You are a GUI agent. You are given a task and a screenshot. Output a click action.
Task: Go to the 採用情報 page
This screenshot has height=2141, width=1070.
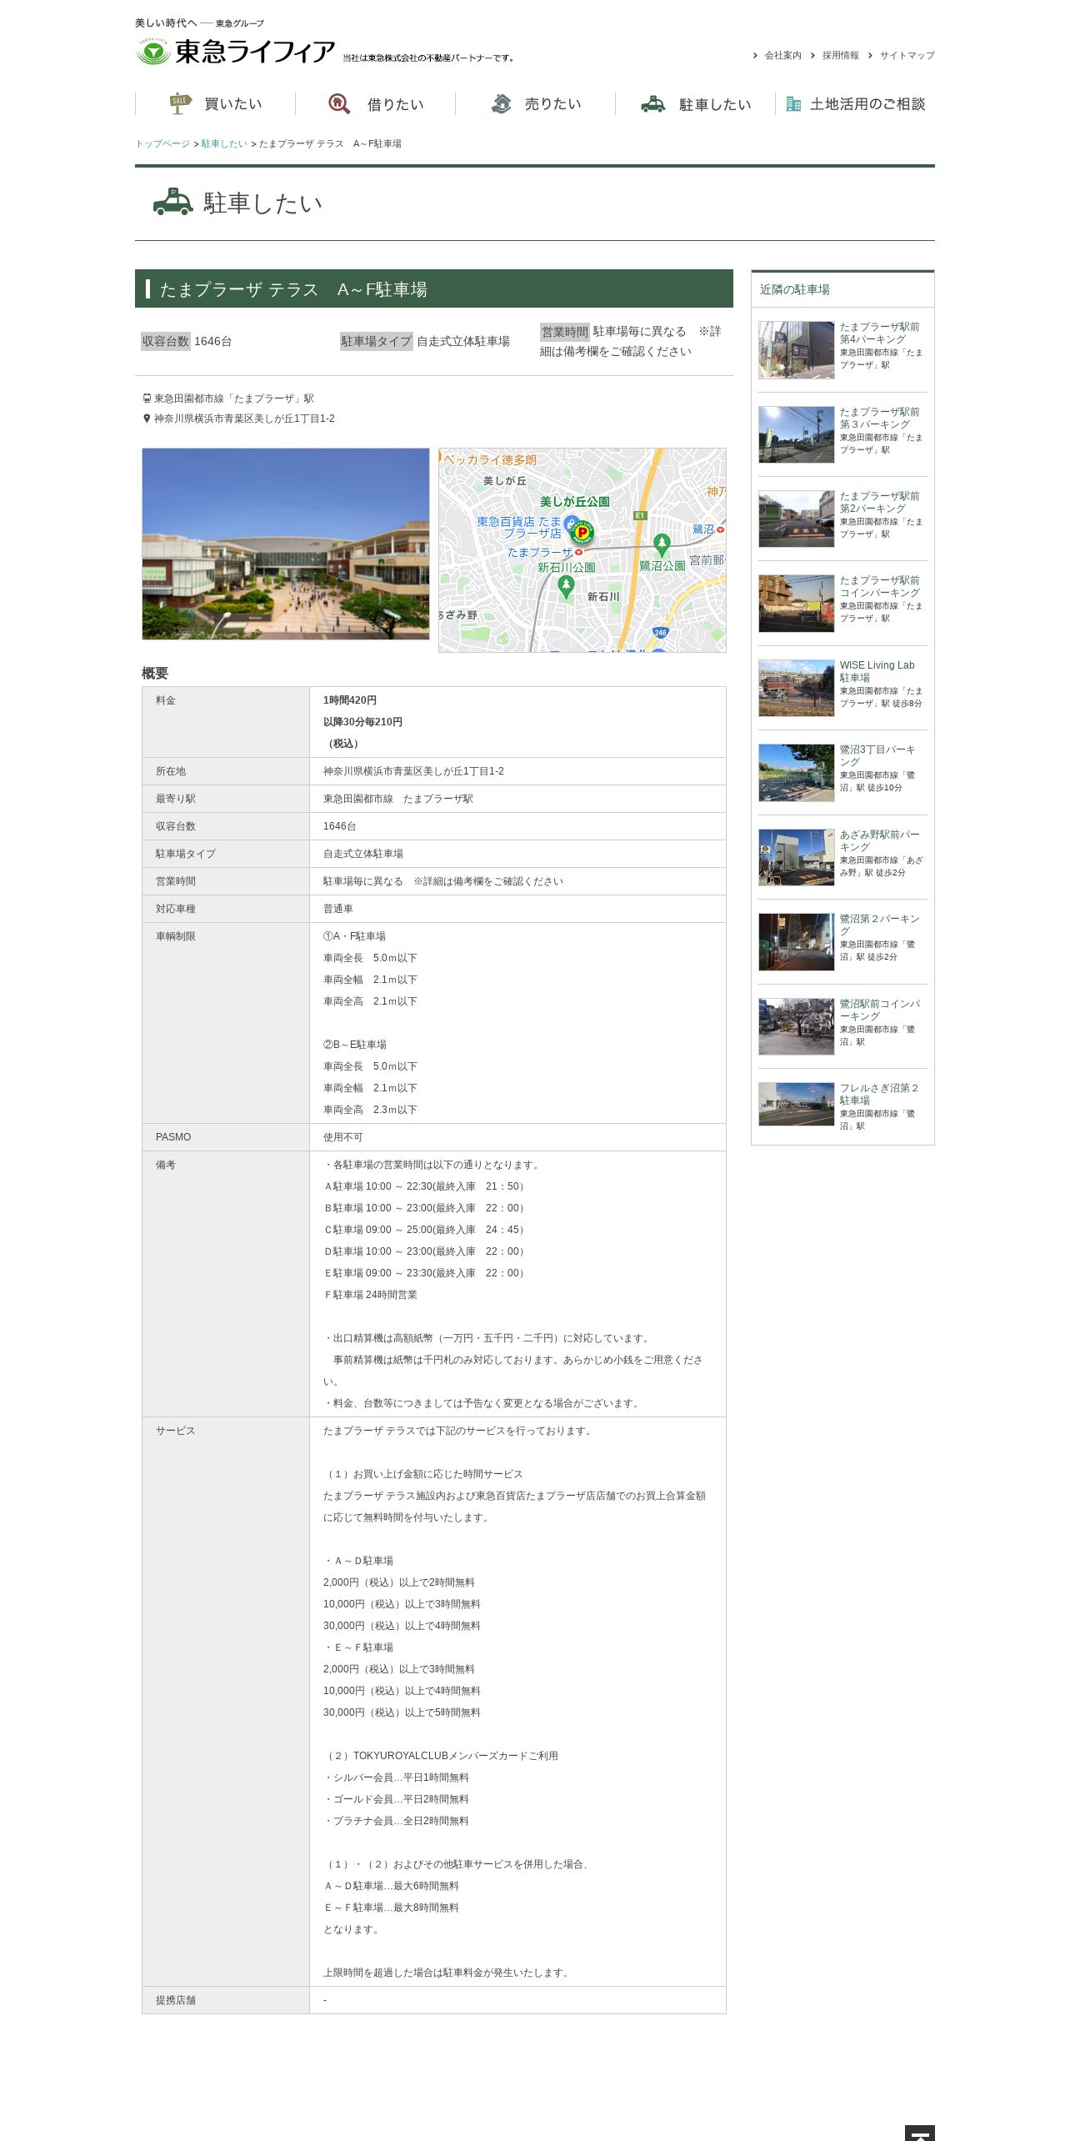click(840, 56)
